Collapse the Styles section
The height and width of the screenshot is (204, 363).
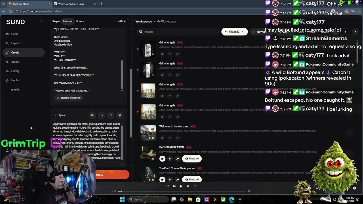click(59, 115)
